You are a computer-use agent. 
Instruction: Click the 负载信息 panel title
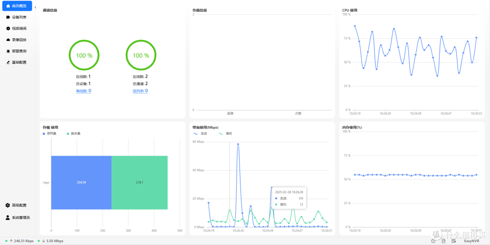[200, 10]
